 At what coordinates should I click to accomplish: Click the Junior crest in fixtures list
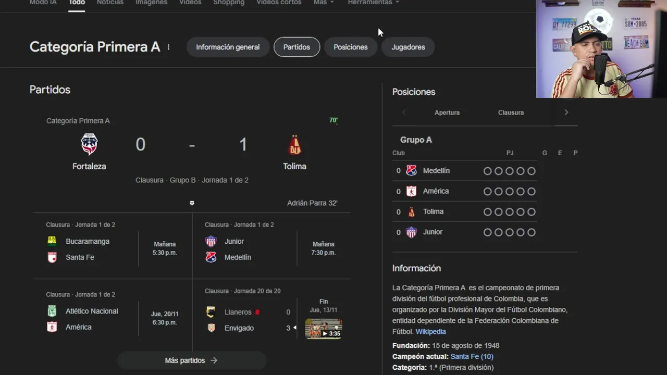211,241
